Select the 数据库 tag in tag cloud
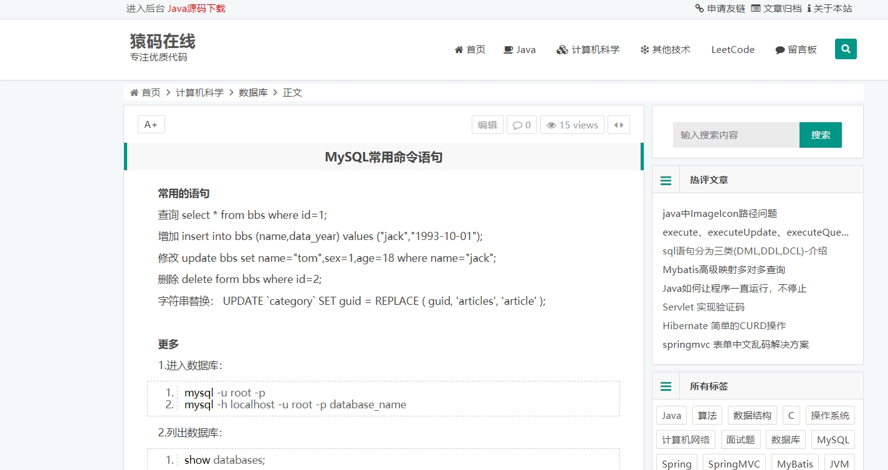Image resolution: width=888 pixels, height=470 pixels. 786,439
